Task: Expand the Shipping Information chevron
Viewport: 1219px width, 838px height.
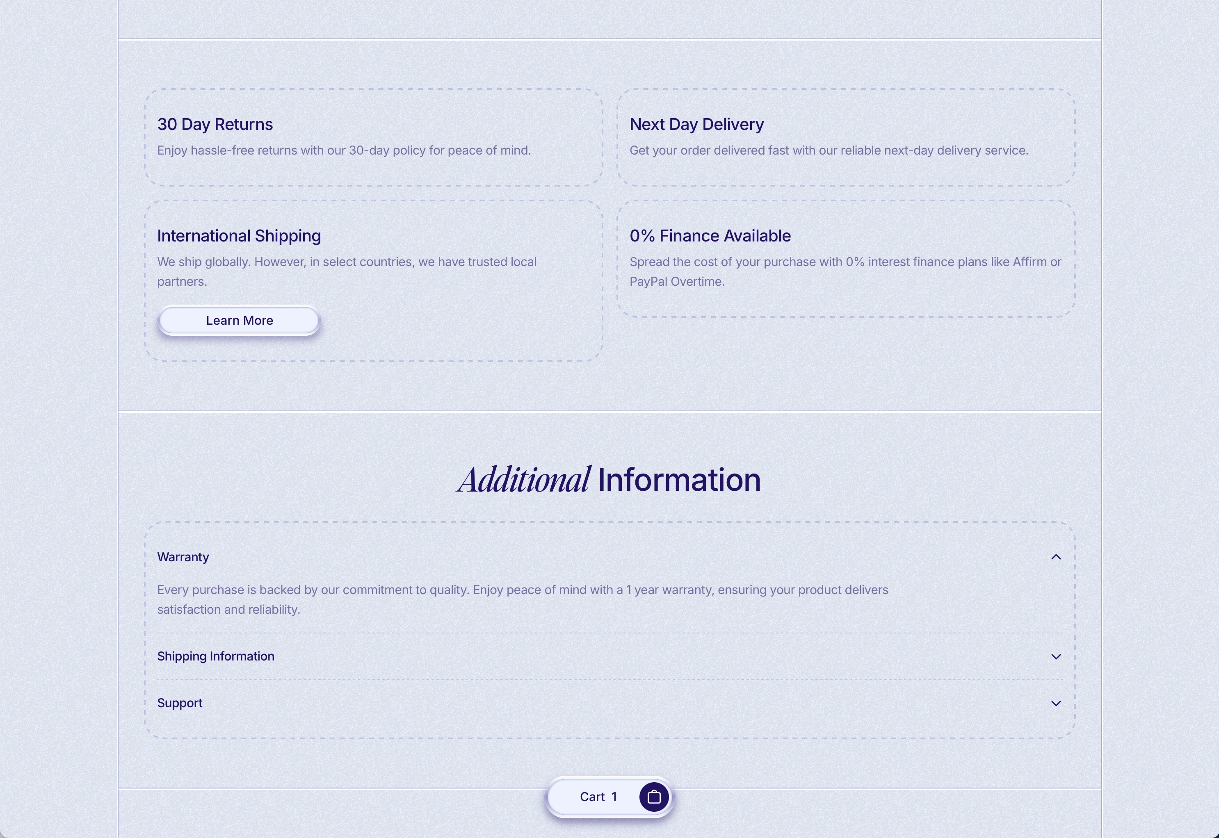Action: [x=1056, y=656]
